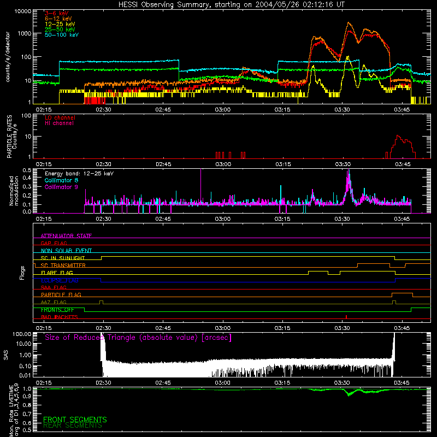Viewport: 437px width, 437px height.
Task: Click '02:30' under the flags panel
Action: pos(103,328)
